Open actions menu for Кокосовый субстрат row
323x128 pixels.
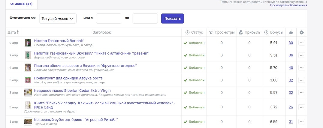pos(302,122)
